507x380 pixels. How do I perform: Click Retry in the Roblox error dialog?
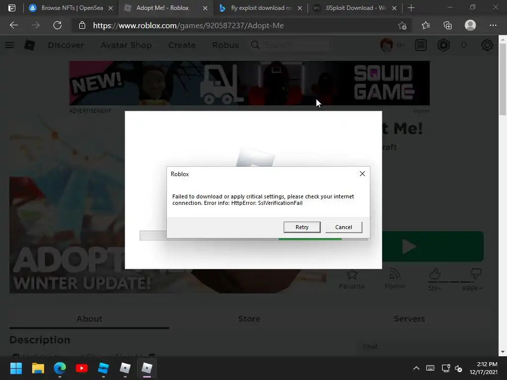click(x=302, y=227)
